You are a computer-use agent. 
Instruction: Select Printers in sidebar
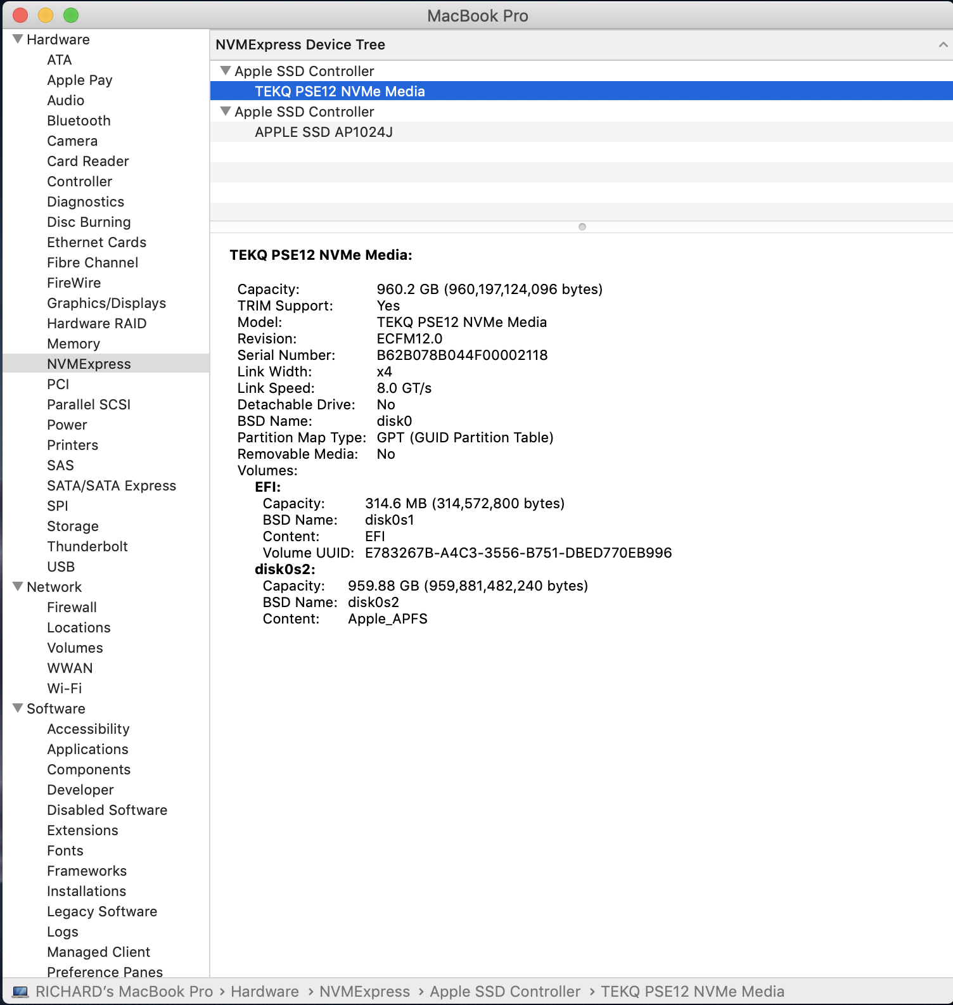[72, 445]
